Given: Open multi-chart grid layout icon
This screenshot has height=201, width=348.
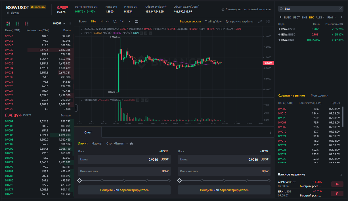Looking at the screenshot, I should point(268,22).
